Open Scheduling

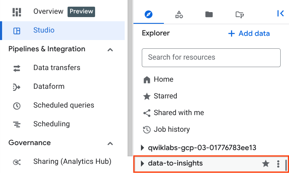(x=52, y=124)
